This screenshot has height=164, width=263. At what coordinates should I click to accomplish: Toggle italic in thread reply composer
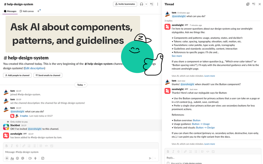point(173,151)
